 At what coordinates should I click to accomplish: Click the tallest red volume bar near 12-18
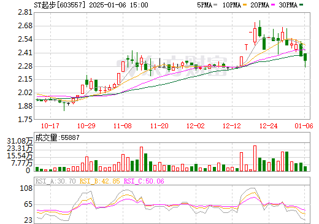coord(255,158)
